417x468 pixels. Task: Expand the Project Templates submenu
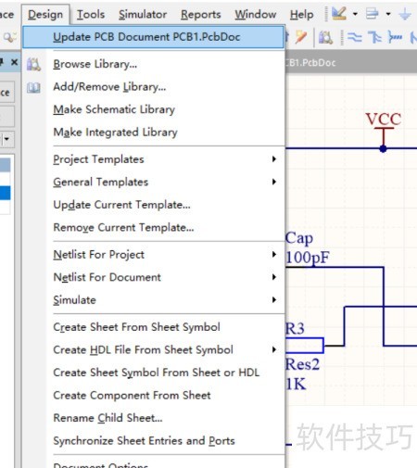pyautogui.click(x=274, y=159)
